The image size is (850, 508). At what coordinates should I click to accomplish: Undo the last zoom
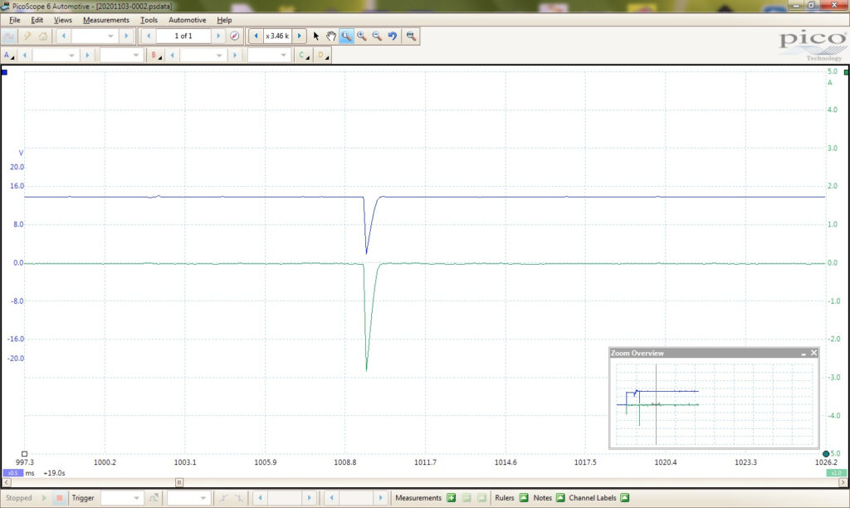(393, 36)
